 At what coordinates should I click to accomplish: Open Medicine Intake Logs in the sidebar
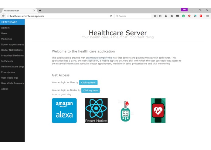click(12, 66)
